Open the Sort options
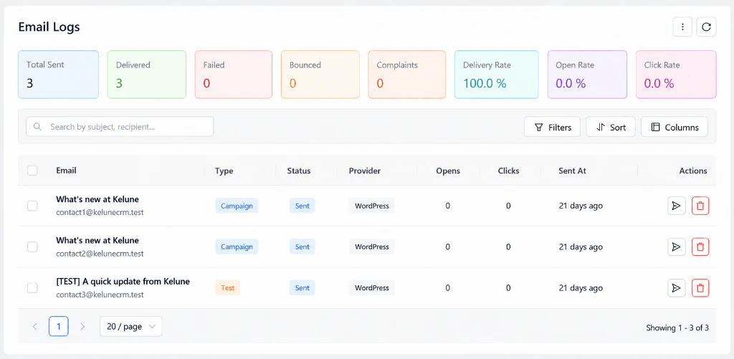Viewport: 734px width, 359px height. 611,127
